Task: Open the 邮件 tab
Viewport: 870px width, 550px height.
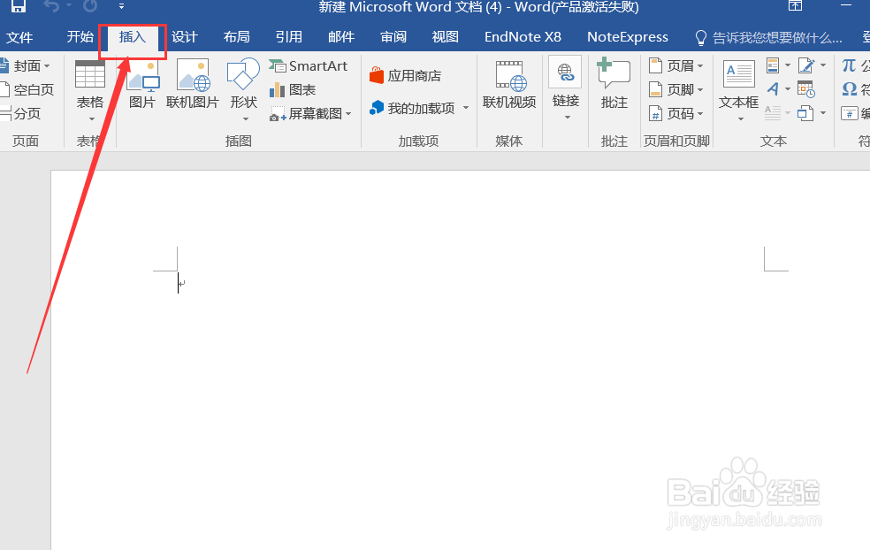Action: [340, 36]
